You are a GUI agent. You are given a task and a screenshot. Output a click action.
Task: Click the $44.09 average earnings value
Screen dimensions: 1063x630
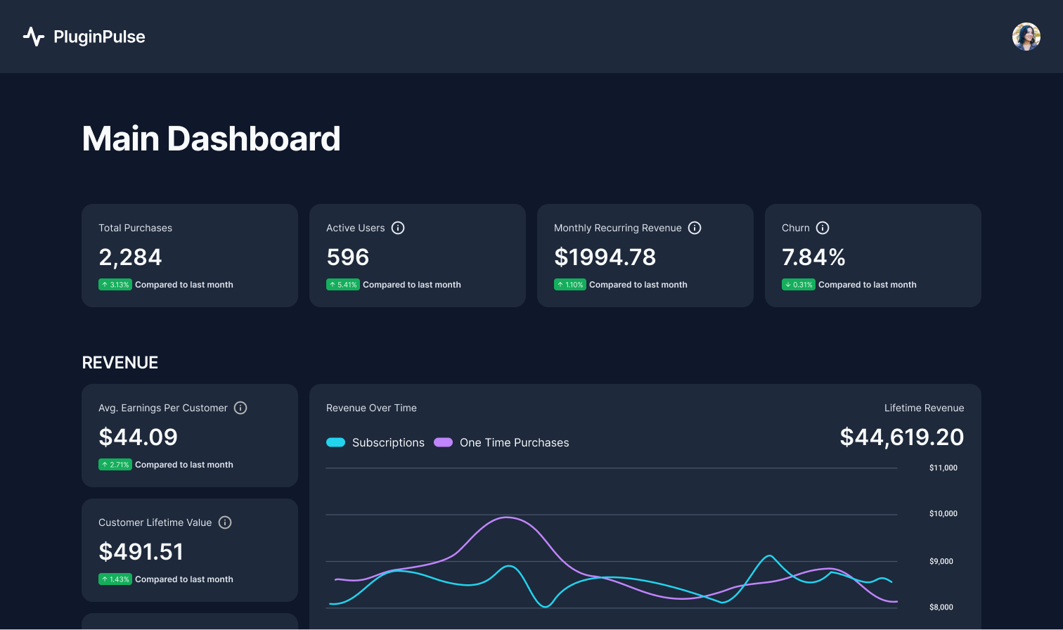pos(138,437)
